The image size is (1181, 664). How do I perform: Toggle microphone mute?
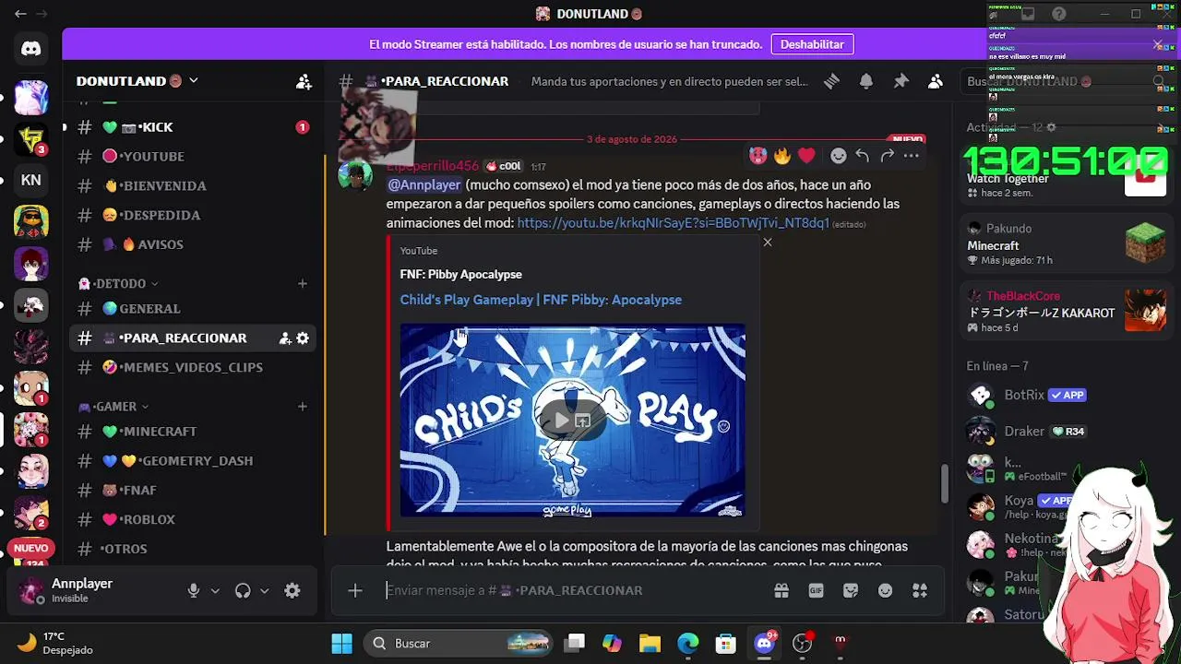pyautogui.click(x=194, y=591)
